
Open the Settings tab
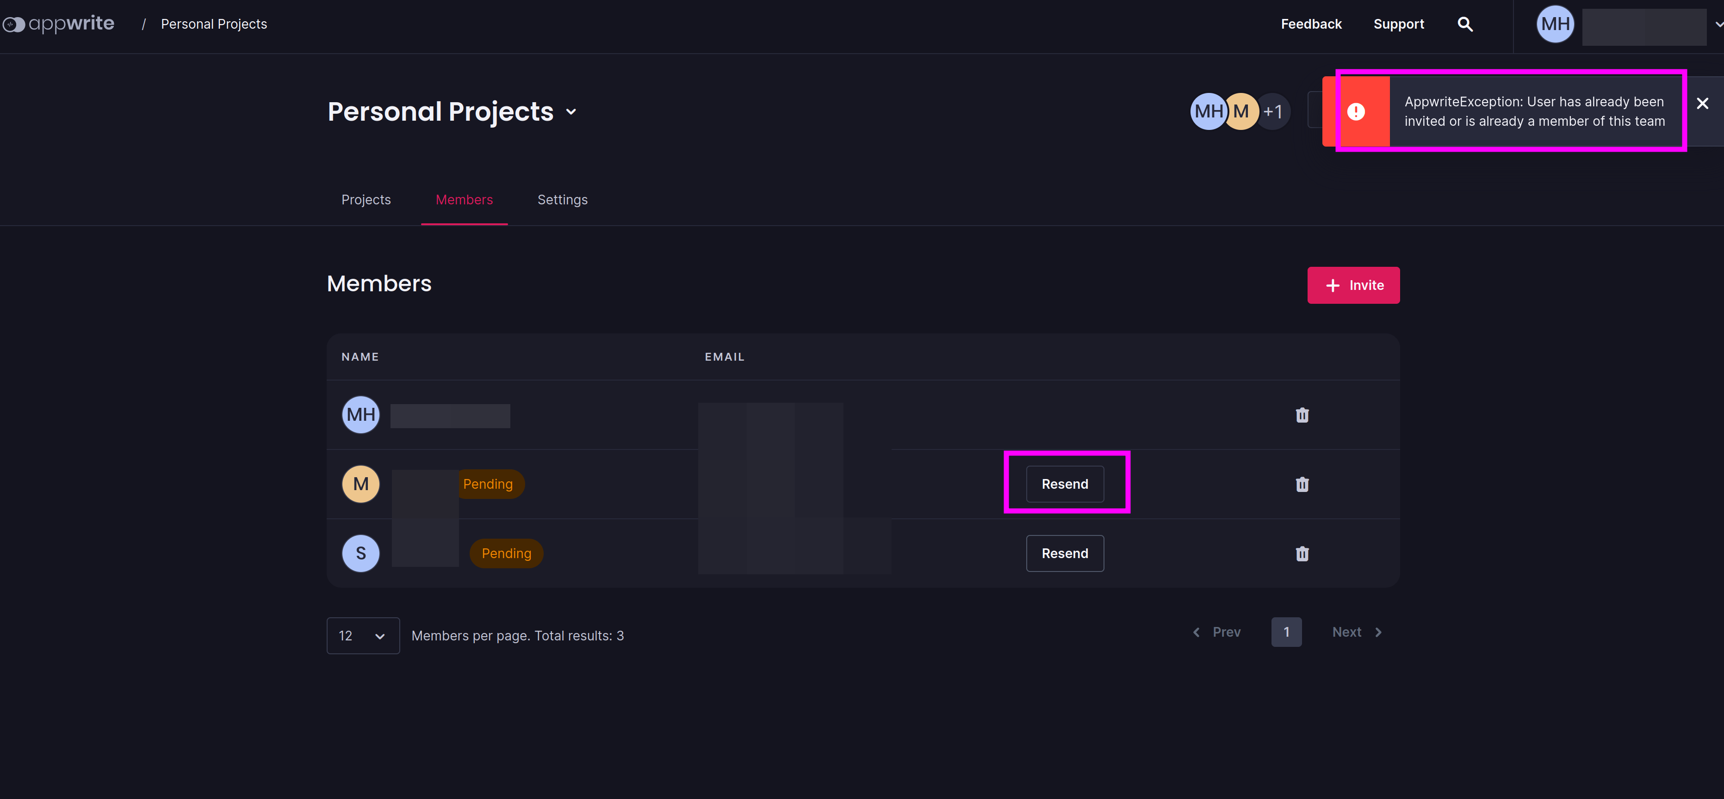[x=562, y=199]
